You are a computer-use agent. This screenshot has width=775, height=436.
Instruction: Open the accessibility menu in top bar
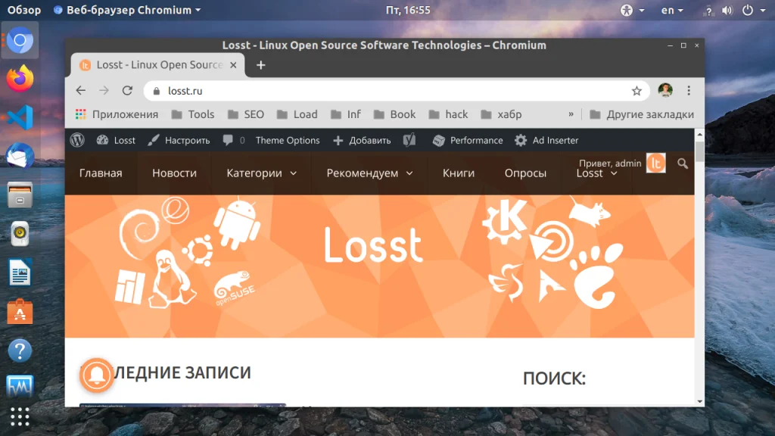click(632, 10)
